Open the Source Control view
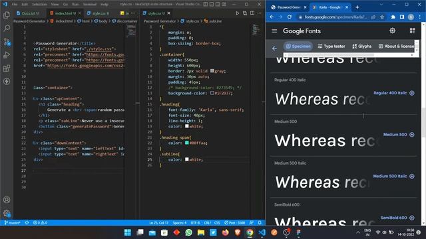426x239 pixels. [7, 41]
